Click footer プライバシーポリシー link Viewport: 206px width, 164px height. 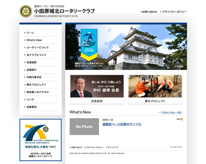click(x=95, y=147)
